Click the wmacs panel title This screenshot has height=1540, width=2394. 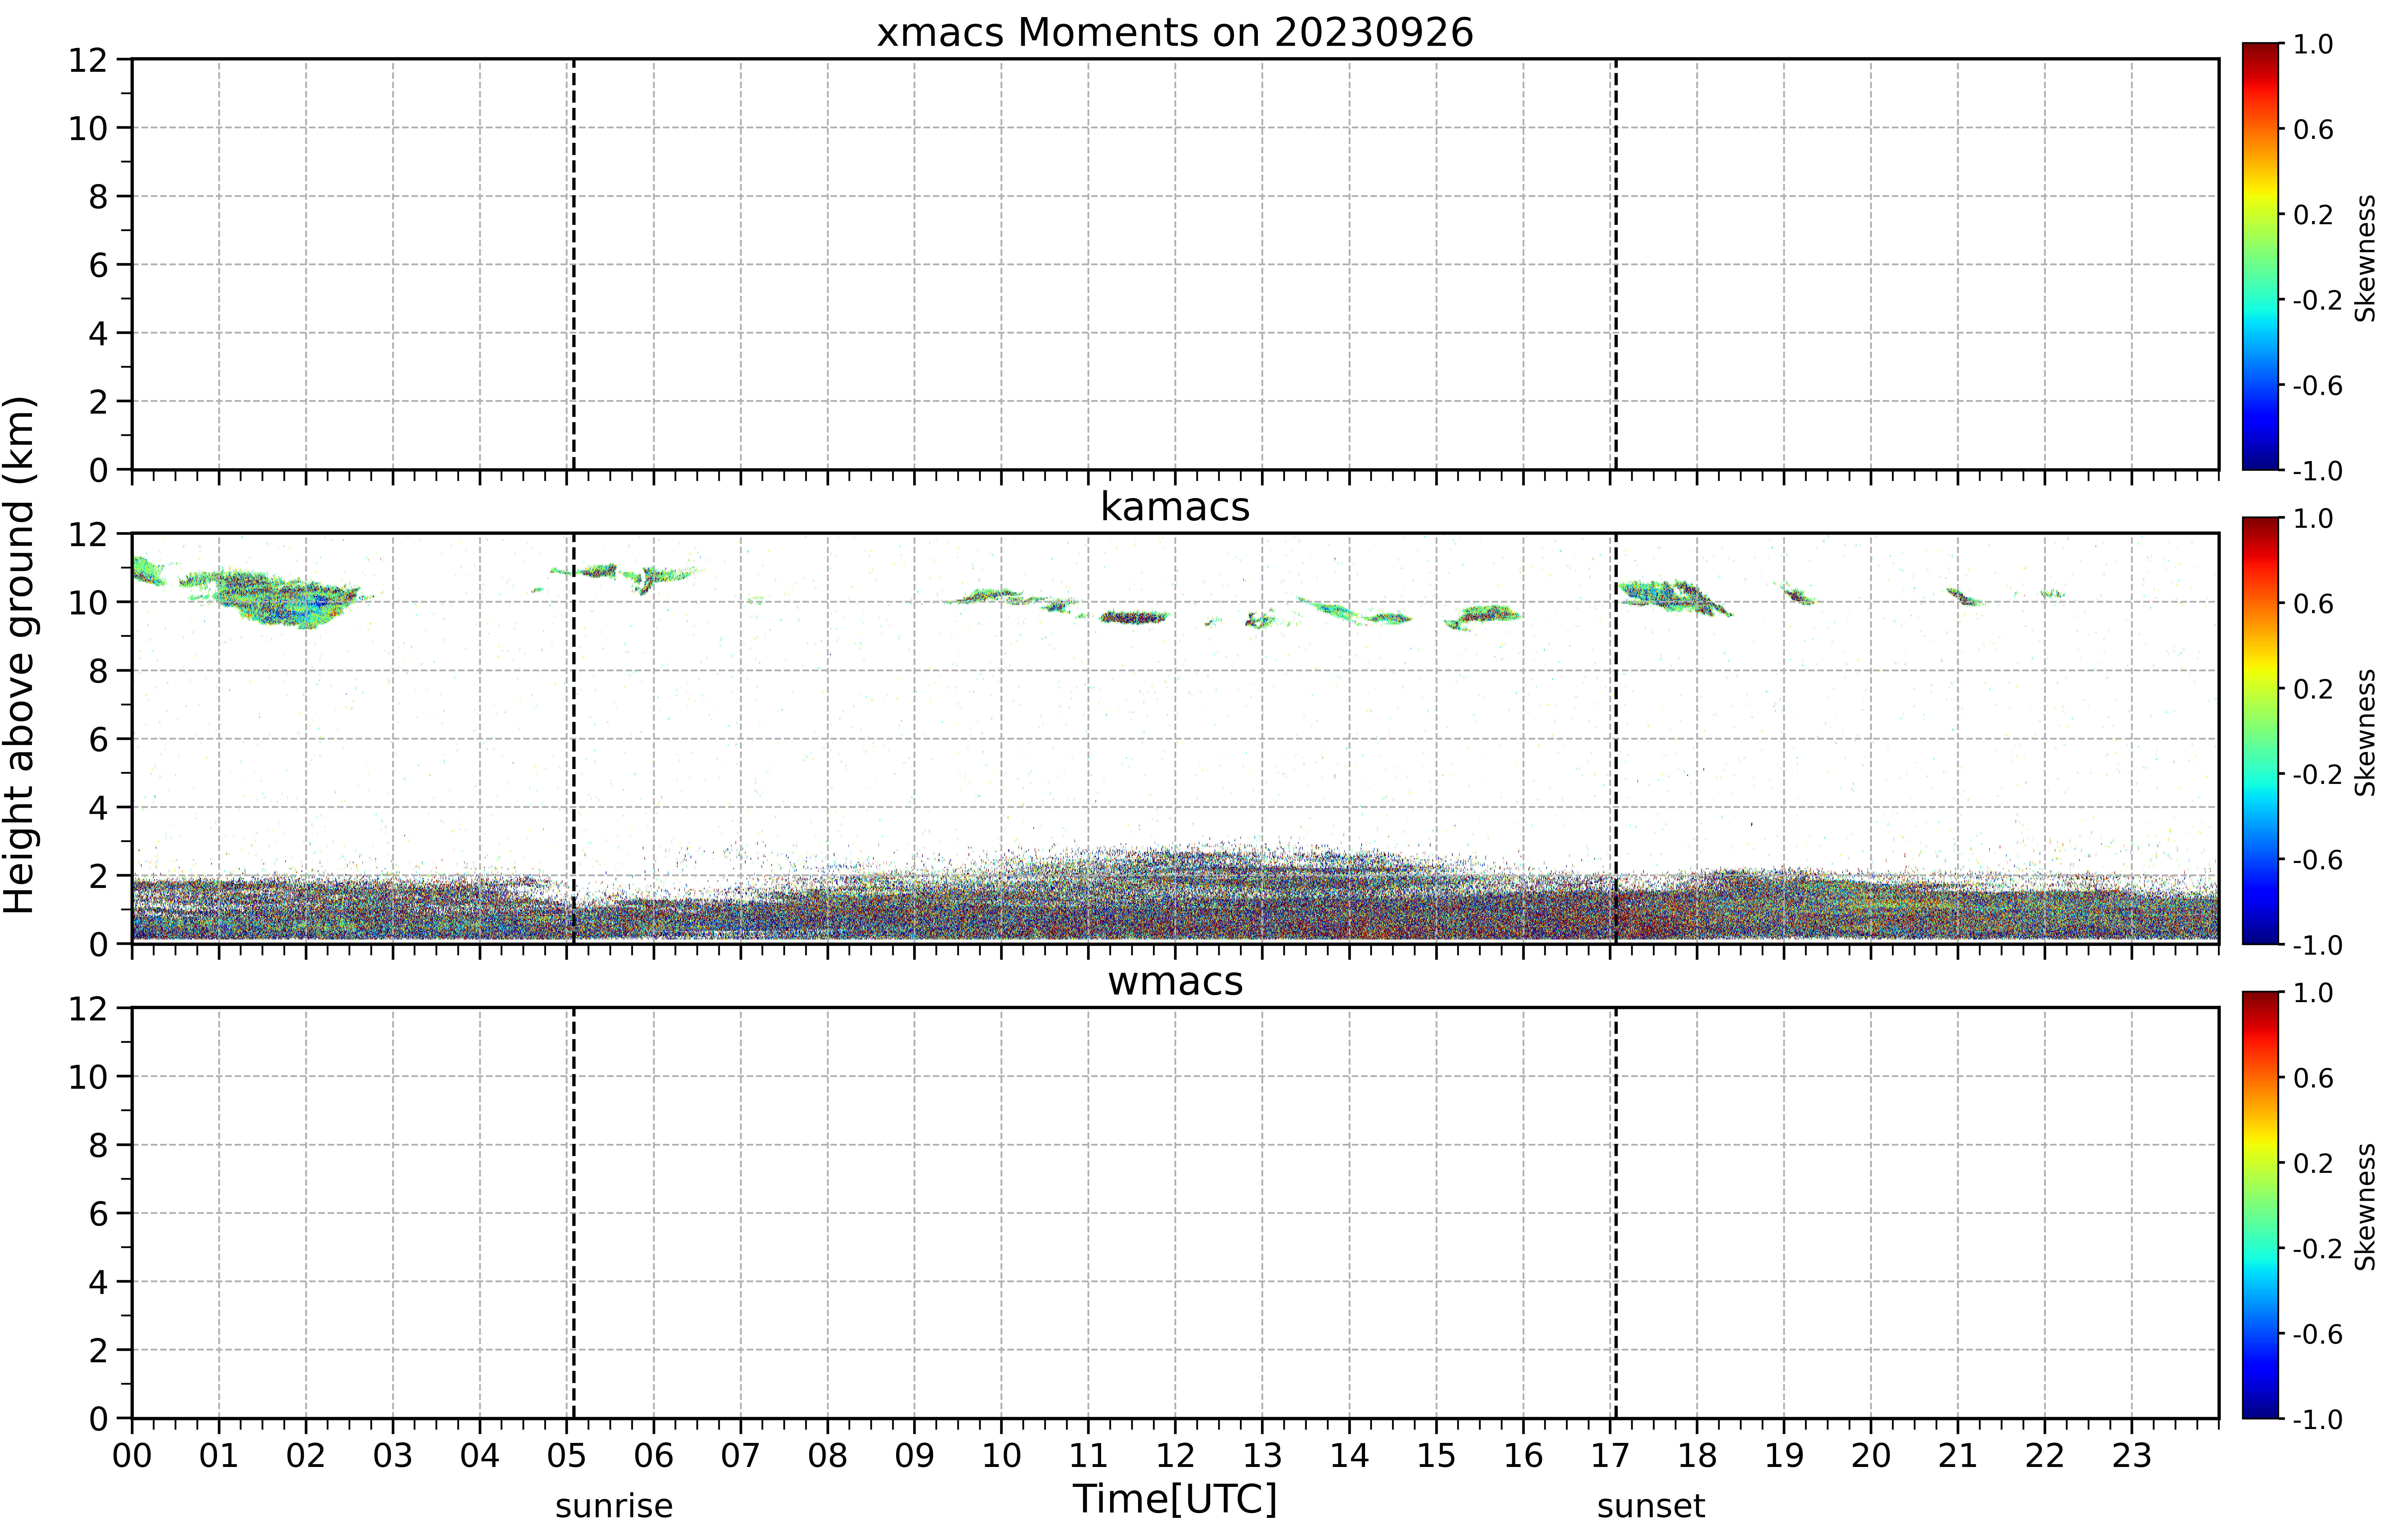[x=1175, y=981]
